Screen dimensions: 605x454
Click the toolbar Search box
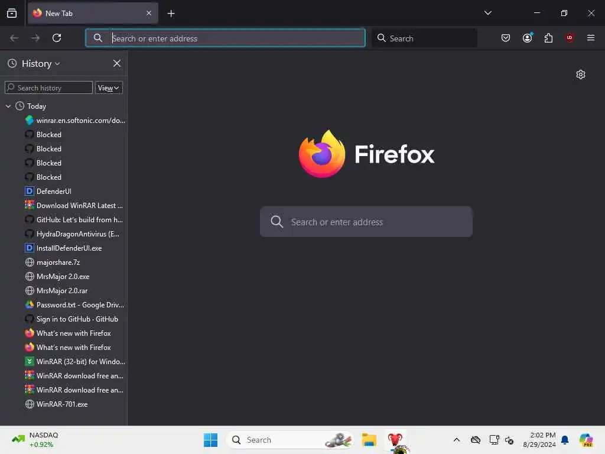424,38
